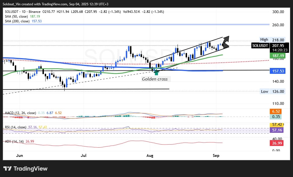Image resolution: width=293 pixels, height=177 pixels.
Task: Toggle the MACD (12, 26, close) indicator legend
Action: 20,113
